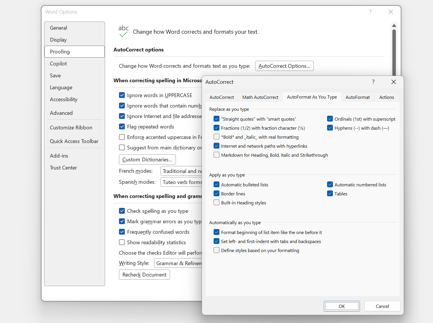Close the Word Options window
Viewport: 433px width, 323px height.
(x=391, y=12)
